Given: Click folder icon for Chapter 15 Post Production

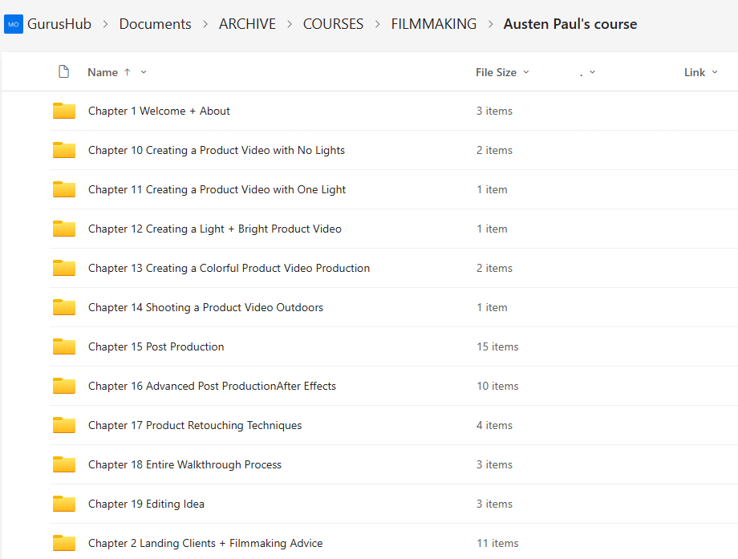Looking at the screenshot, I should point(64,346).
